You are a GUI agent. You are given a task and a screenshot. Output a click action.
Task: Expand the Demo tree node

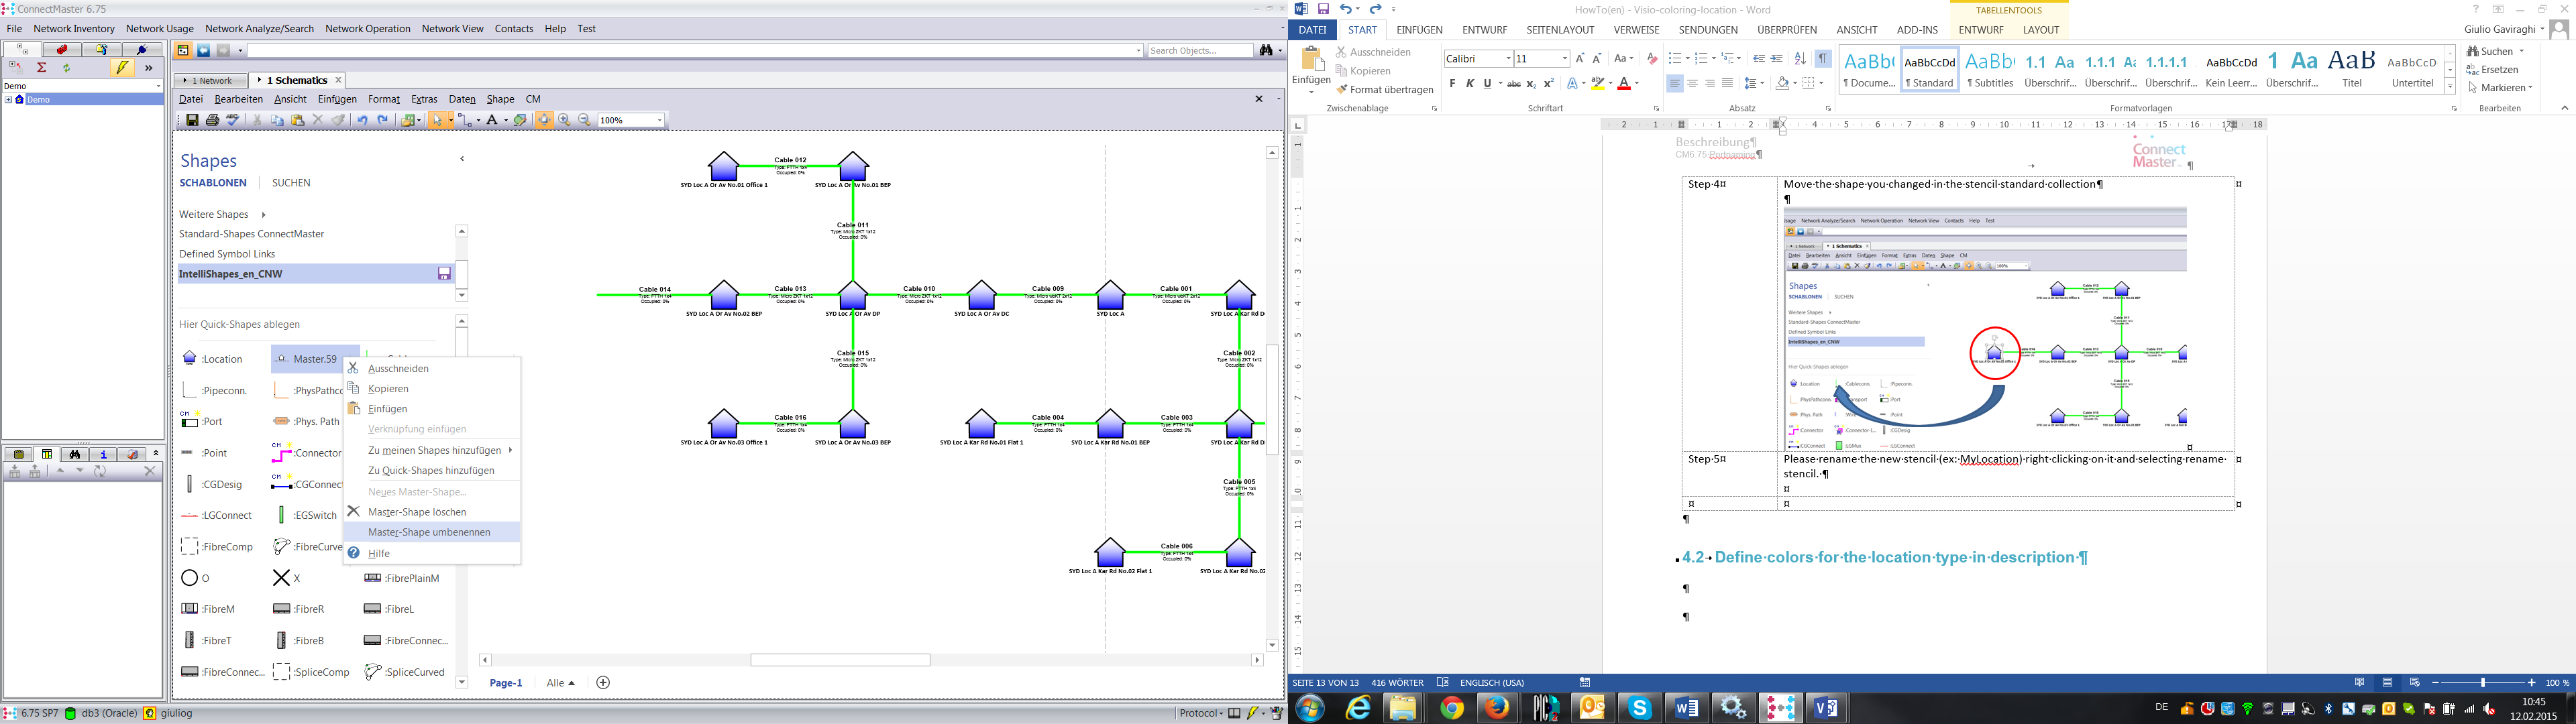8,100
